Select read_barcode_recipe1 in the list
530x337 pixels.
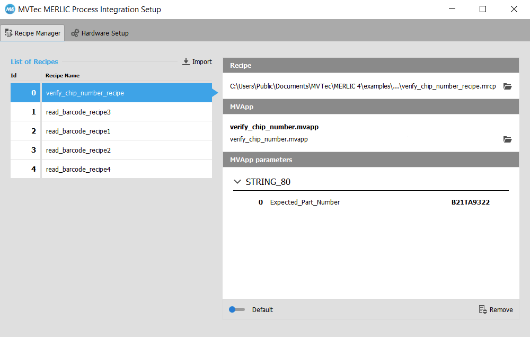[78, 131]
